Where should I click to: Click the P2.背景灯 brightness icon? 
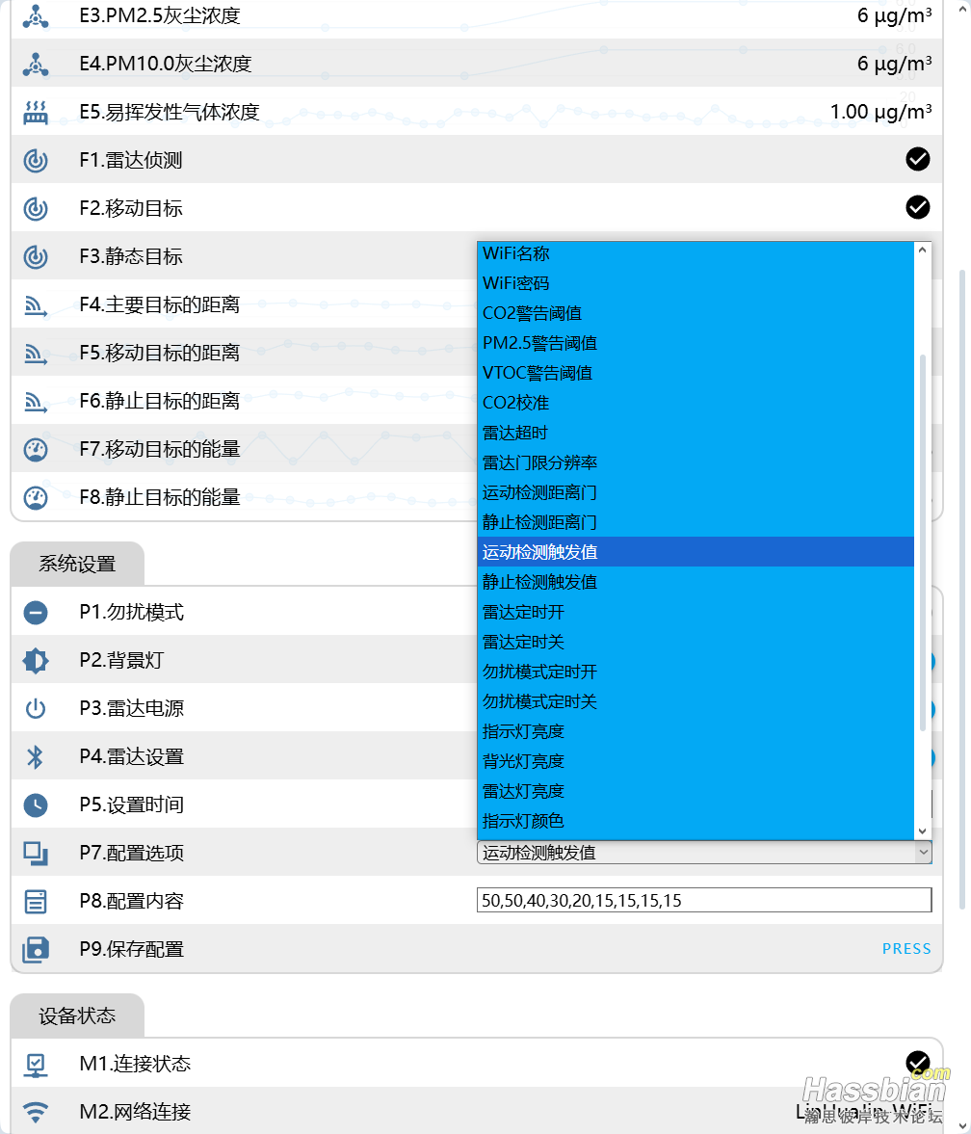tap(36, 660)
